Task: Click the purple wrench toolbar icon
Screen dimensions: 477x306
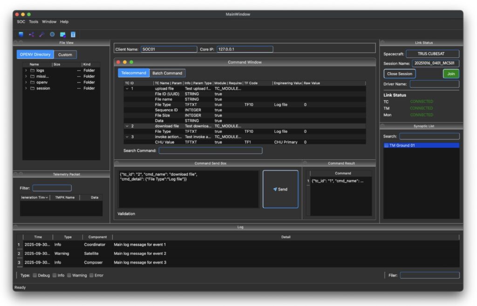Action: [42, 34]
